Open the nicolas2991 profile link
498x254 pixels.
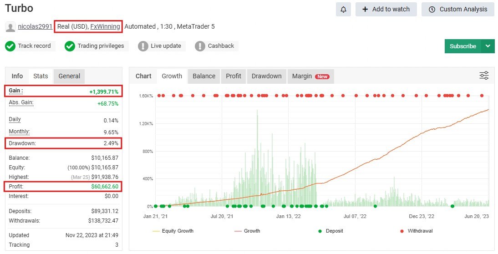[x=35, y=26]
